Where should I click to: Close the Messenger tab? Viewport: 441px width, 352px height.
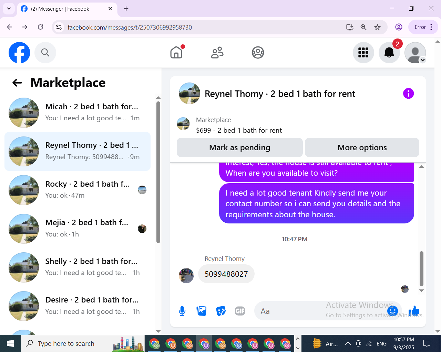pyautogui.click(x=110, y=9)
